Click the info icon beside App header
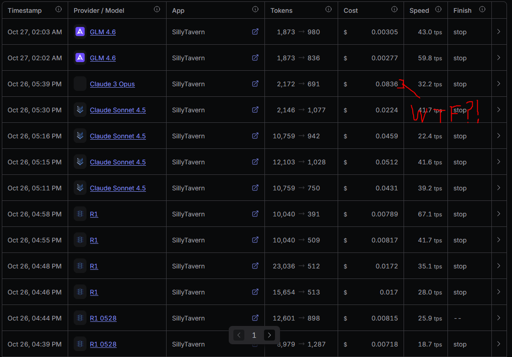 coord(255,10)
